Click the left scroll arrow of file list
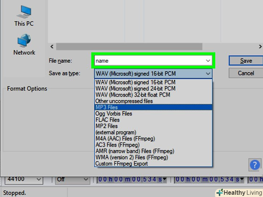Image resolution: width=263 pixels, height=197 pixels. pyautogui.click(x=52, y=47)
